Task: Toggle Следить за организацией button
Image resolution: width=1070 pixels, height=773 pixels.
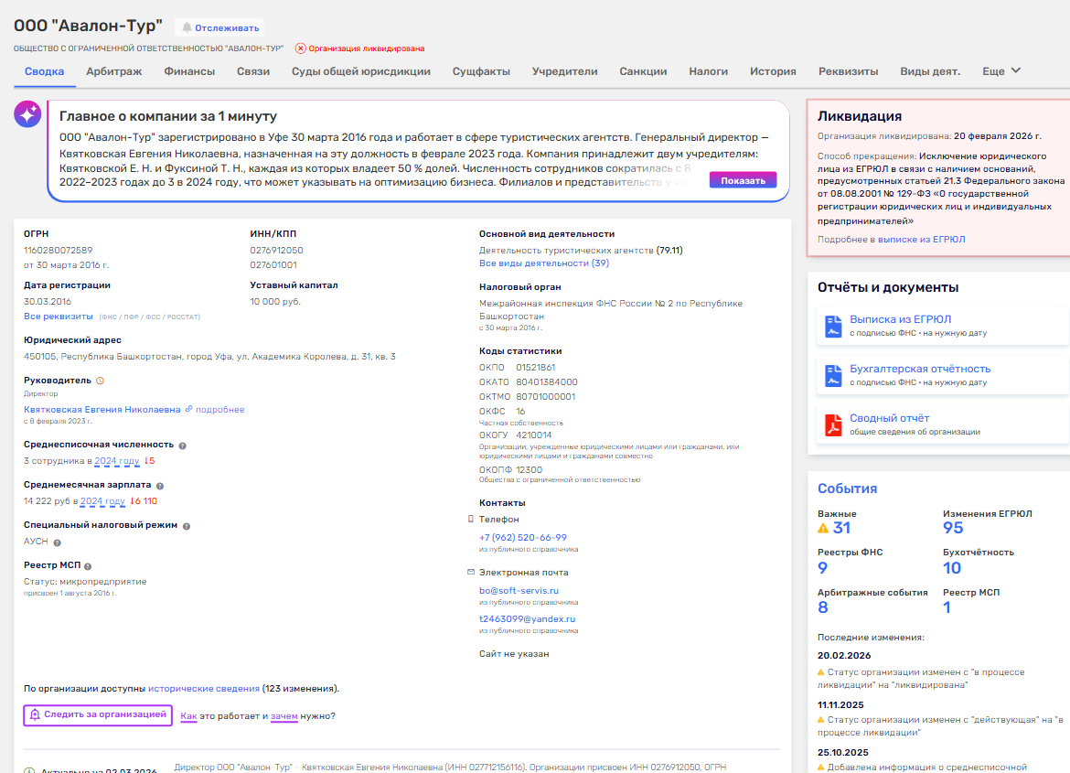Action: 98,714
